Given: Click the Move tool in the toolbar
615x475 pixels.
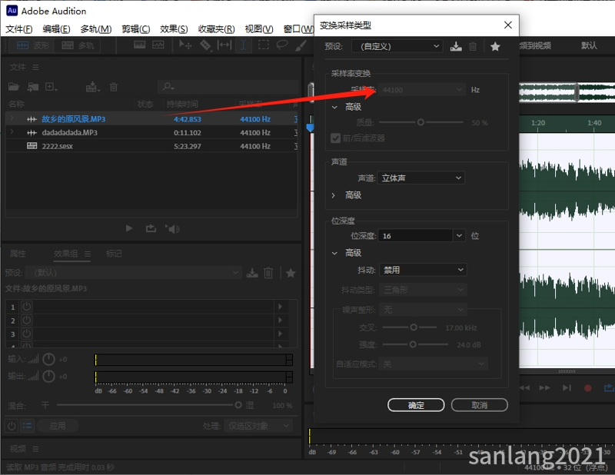Looking at the screenshot, I should [185, 45].
